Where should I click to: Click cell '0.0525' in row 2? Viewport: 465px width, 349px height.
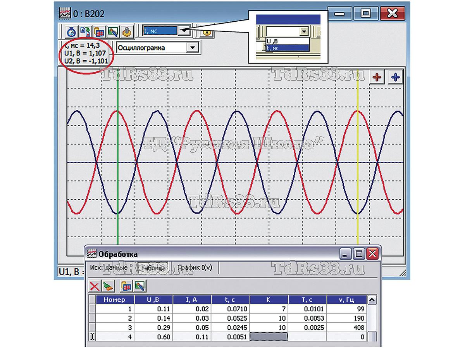[230, 318]
